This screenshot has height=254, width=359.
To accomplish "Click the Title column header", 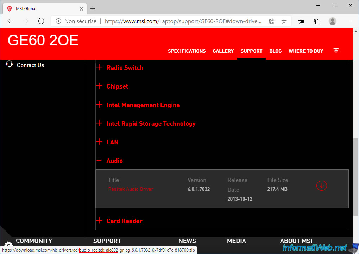I will (114, 180).
